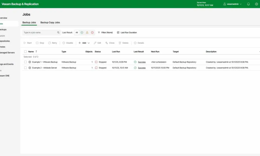Screen dimensions: 260x156
Task: Check the Example 1 - VMware Backup row
Action: (25, 62)
